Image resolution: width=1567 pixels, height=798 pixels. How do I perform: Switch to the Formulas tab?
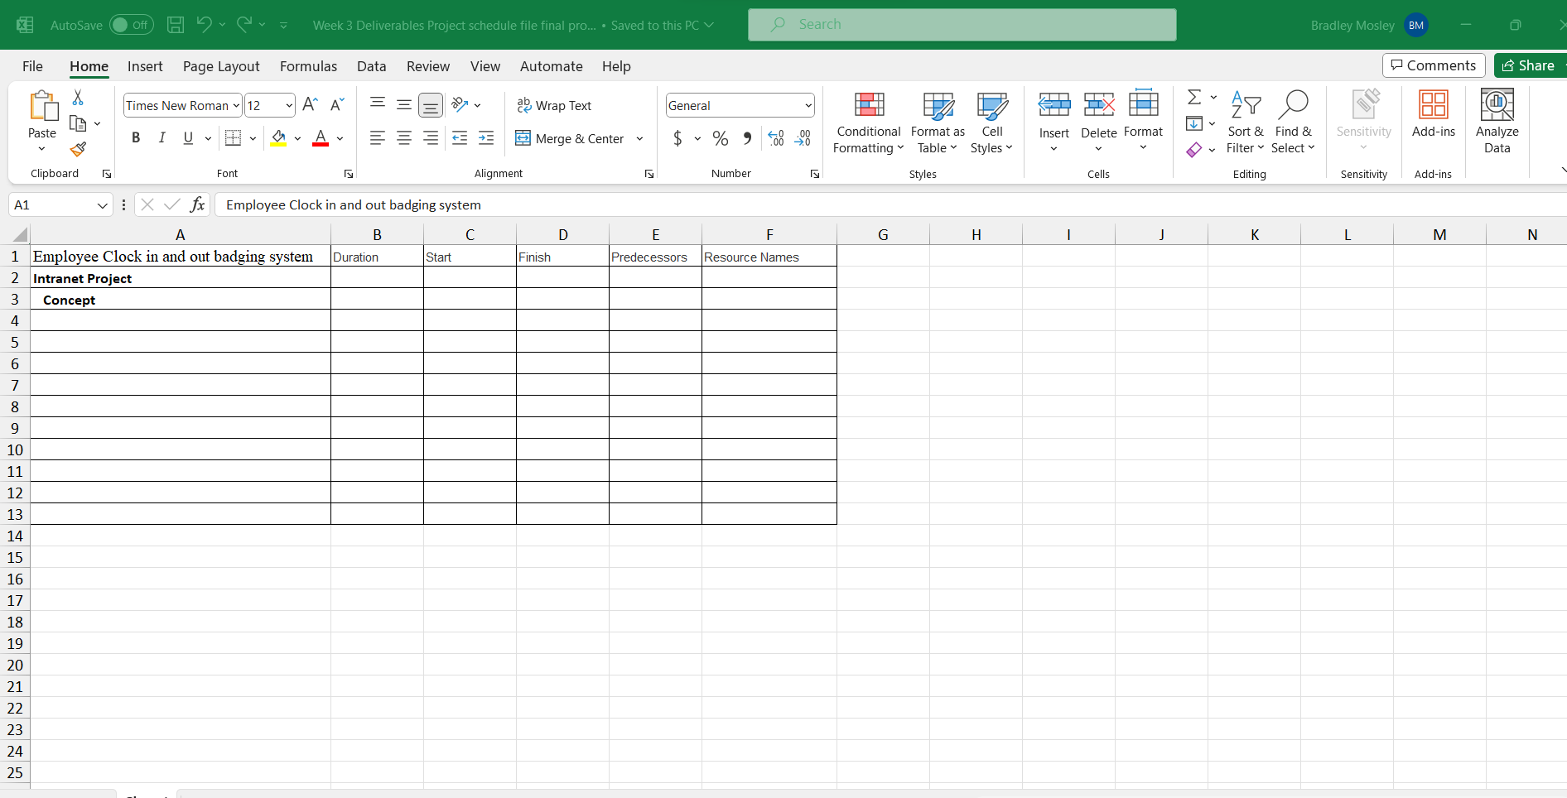(x=307, y=66)
